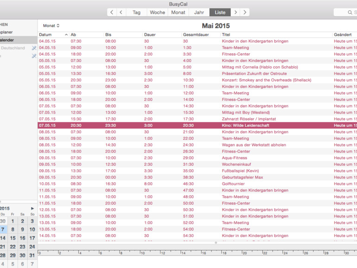Switch to the Woche view tab

(x=157, y=13)
